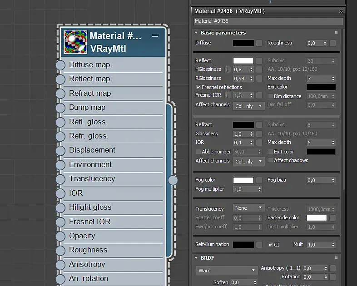This screenshot has height=286, width=357.
Task: Click the Fog multiplier spinner arrows
Action: coord(259,189)
